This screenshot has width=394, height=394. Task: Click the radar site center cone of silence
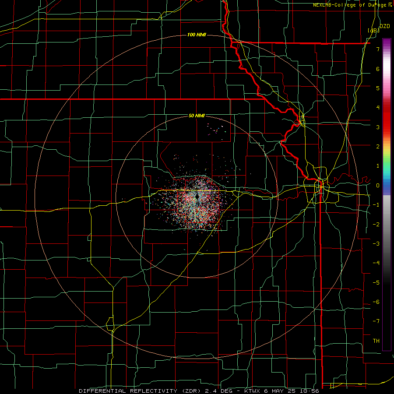197,197
